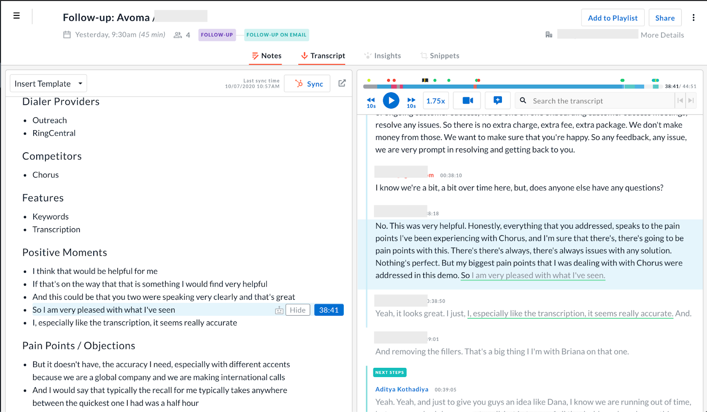Sync notes to HubSpot with Sync button
707x412 pixels.
pos(307,83)
